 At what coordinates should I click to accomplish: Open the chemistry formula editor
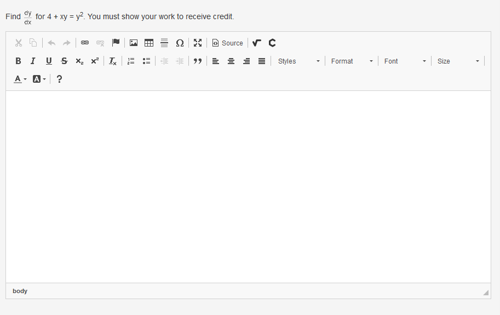tap(272, 43)
